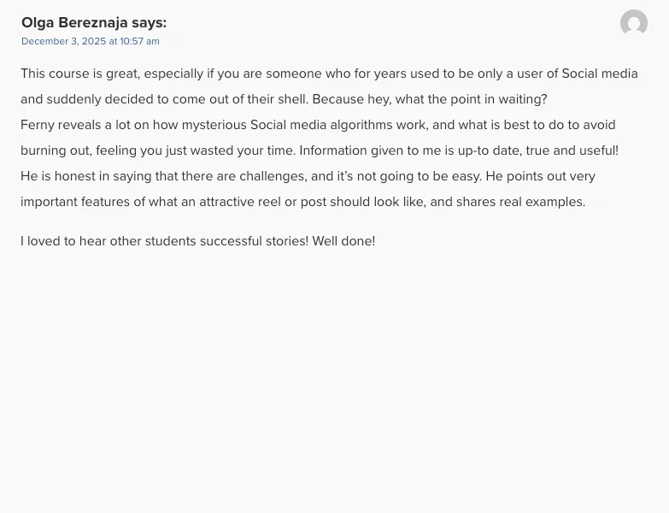Click the time "10:57 am" in the date link
The height and width of the screenshot is (513, 669).
[x=139, y=41]
